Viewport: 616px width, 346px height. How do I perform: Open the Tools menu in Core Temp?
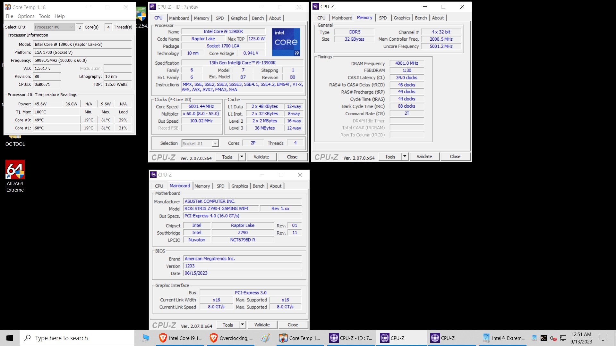(44, 16)
